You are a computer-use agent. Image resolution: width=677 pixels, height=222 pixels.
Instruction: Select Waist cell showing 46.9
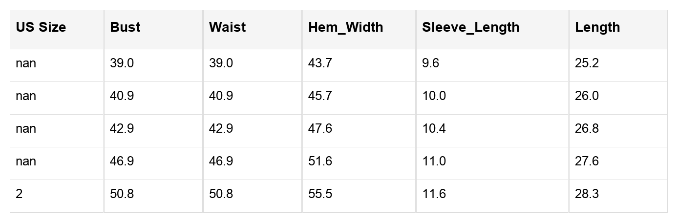[221, 161]
